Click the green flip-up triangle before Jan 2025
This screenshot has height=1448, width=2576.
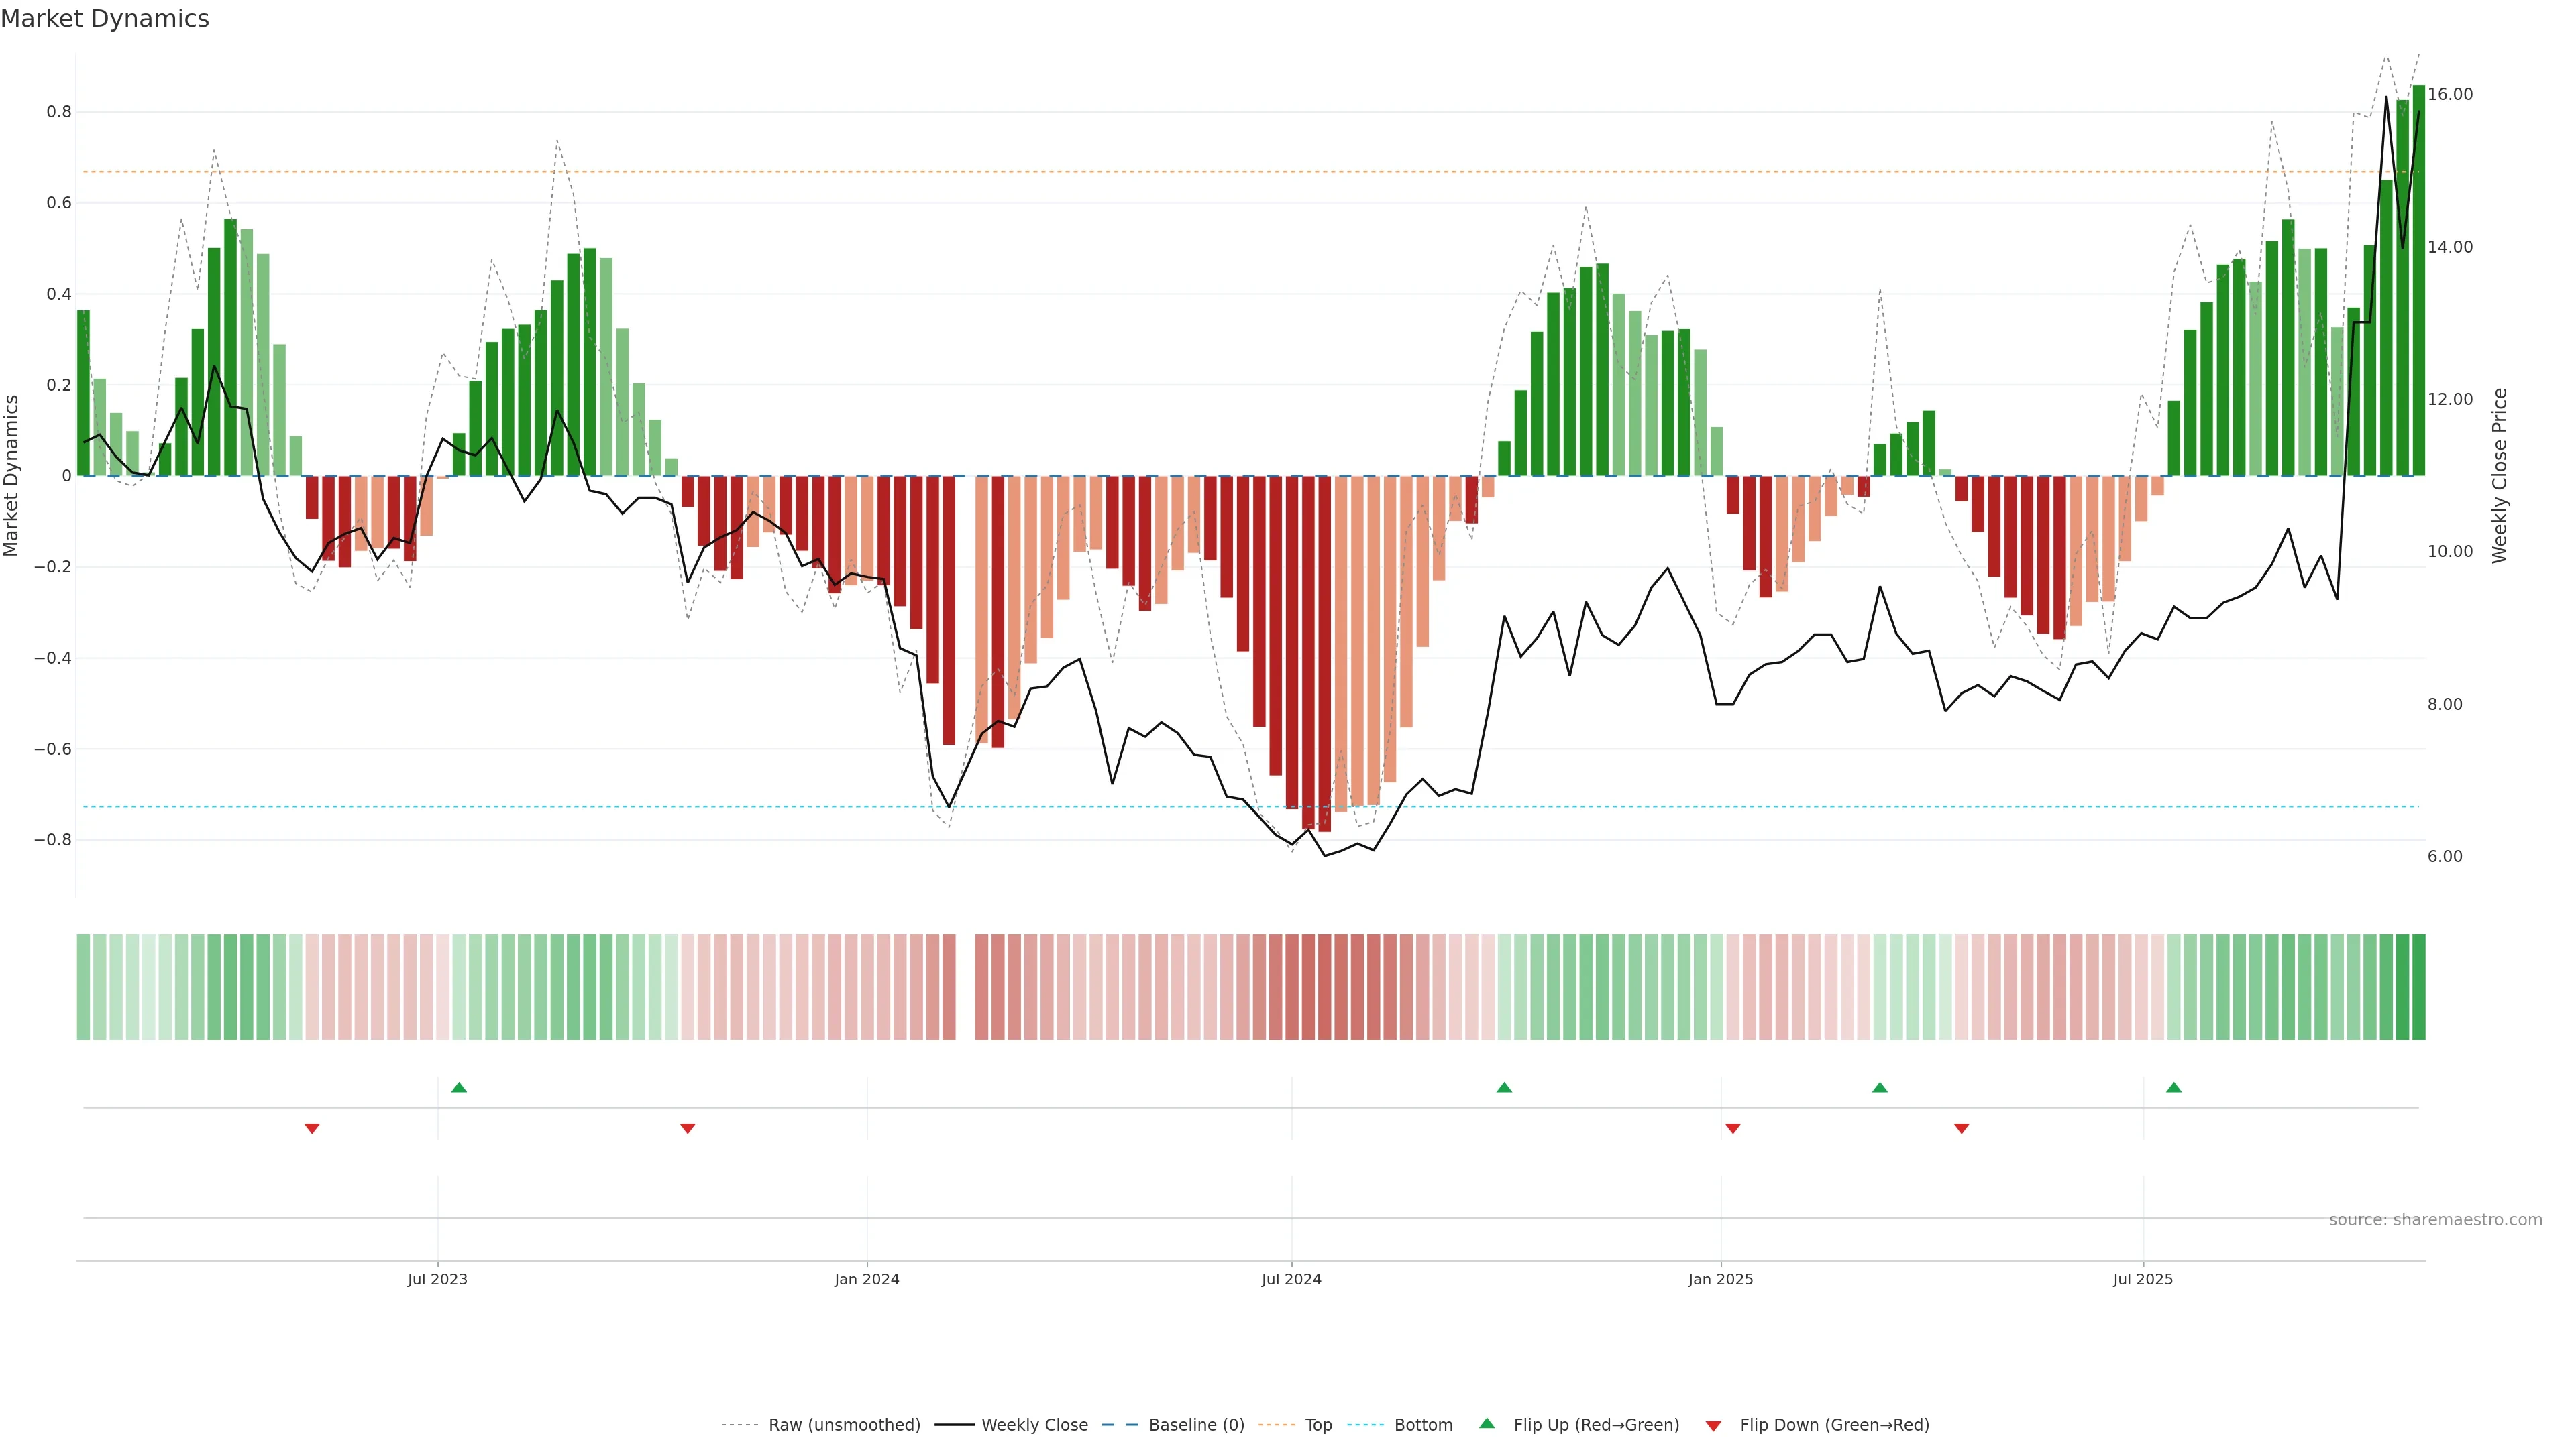click(x=1504, y=1087)
